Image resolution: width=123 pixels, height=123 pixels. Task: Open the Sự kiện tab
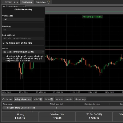click(x=69, y=99)
